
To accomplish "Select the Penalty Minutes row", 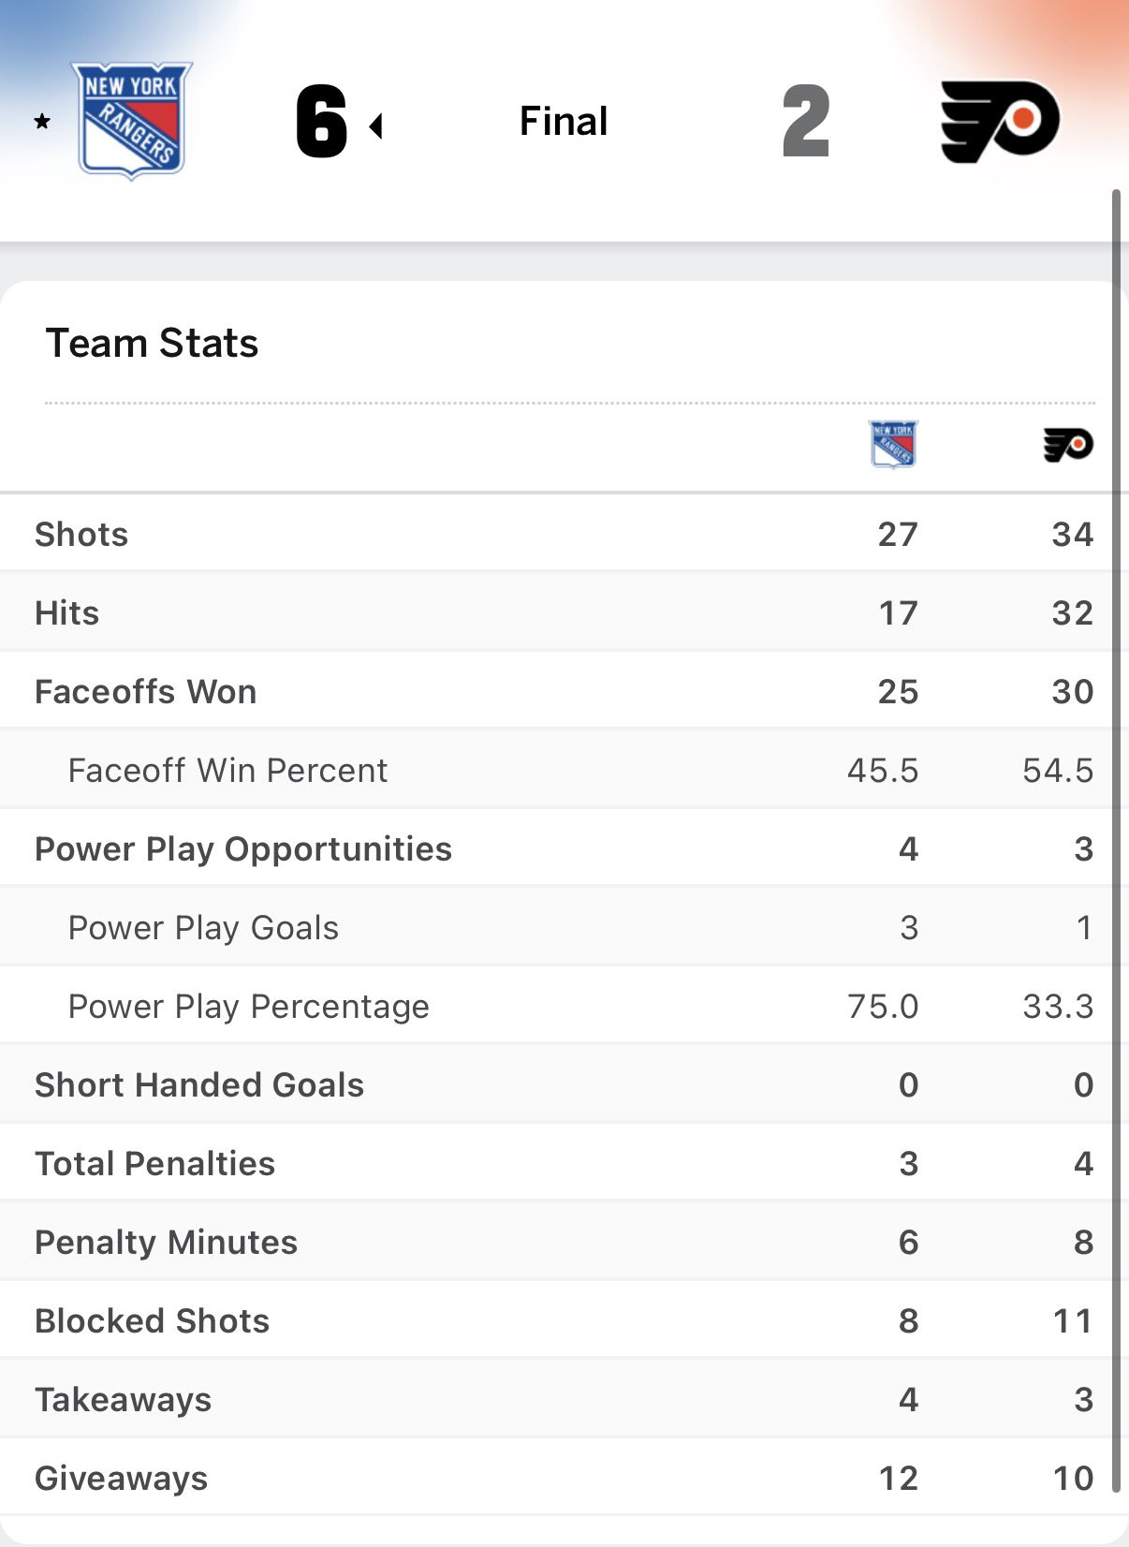I will coord(562,1242).
